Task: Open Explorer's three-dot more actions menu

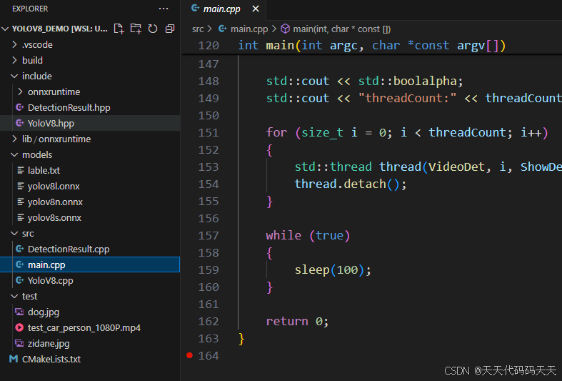Action: pyautogui.click(x=164, y=9)
